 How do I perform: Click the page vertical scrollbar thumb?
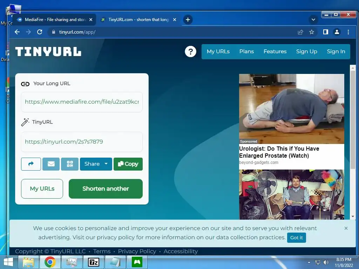tap(353, 120)
